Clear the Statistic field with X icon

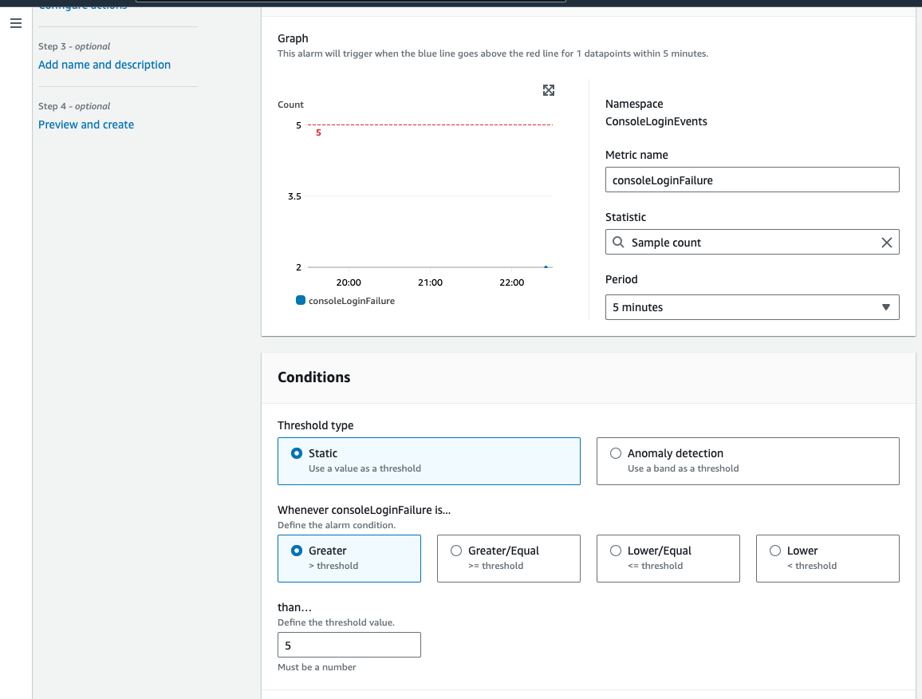(886, 243)
